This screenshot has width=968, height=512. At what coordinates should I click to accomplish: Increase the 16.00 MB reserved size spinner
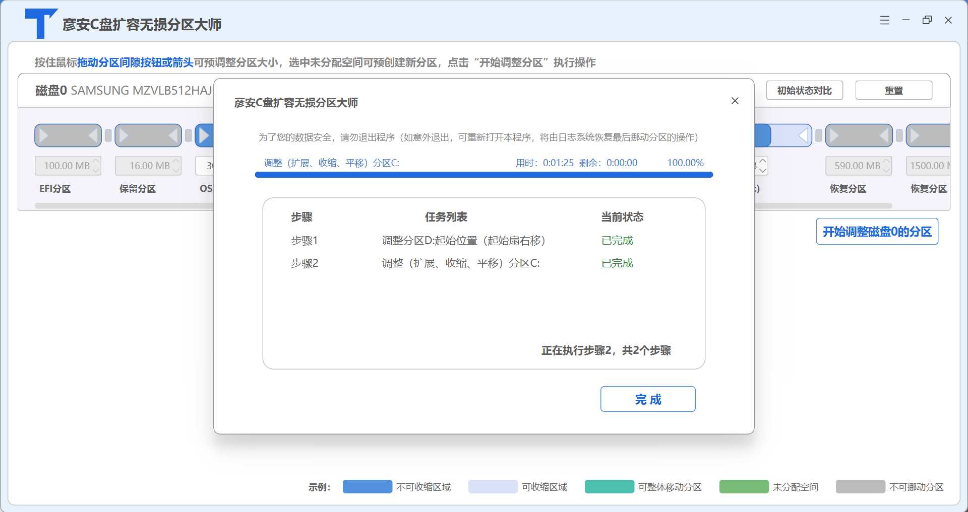176,161
